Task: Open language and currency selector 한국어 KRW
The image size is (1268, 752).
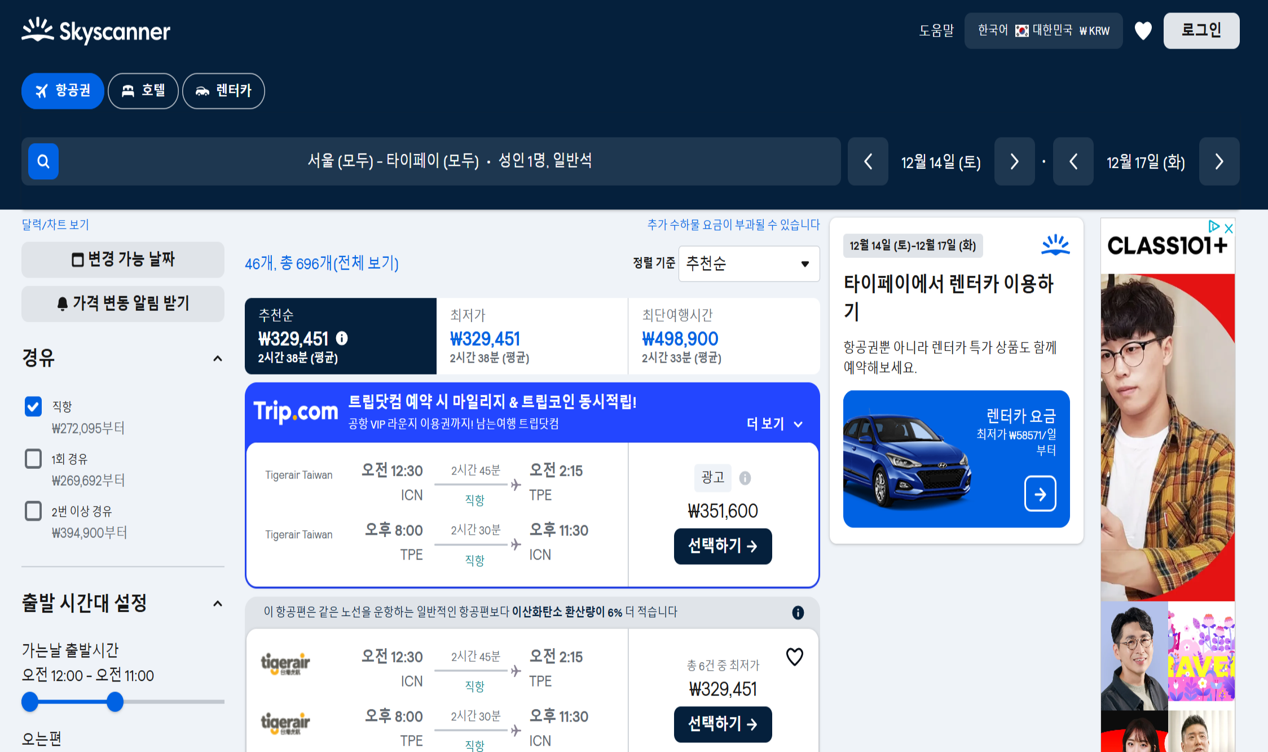Action: [x=1043, y=30]
